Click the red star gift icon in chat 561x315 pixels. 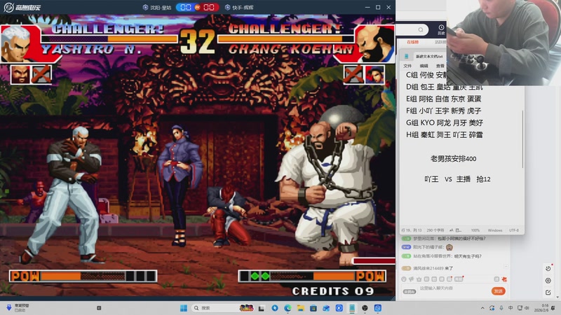504,279
